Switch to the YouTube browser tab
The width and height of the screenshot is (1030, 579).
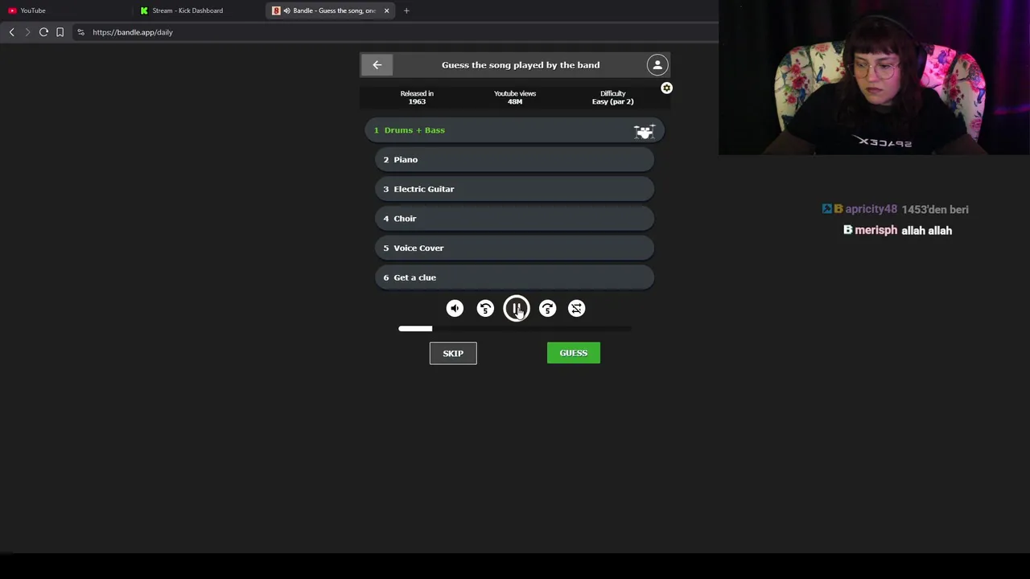coord(64,10)
